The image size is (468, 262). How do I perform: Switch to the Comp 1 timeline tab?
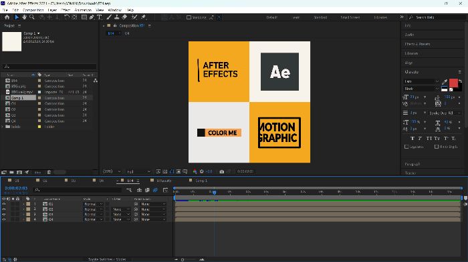[201, 181]
